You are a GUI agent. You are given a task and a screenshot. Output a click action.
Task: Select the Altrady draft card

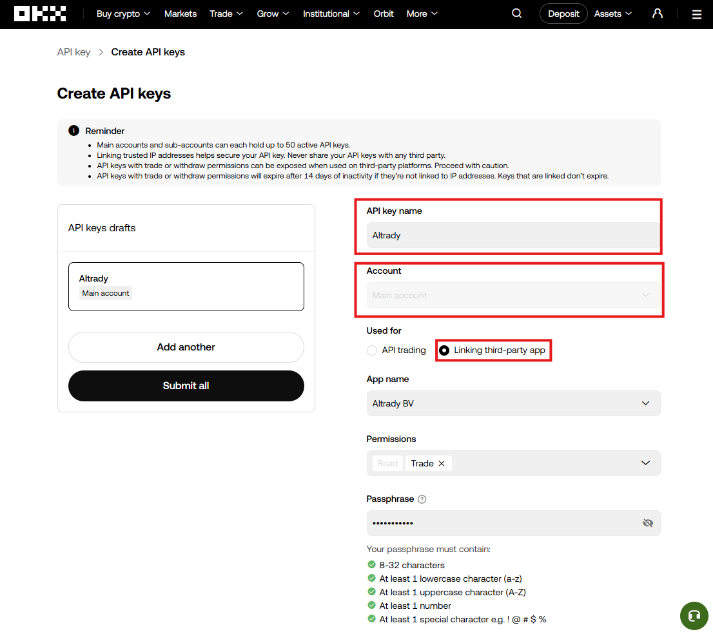186,287
